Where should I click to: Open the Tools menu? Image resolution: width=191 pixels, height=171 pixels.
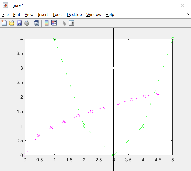coord(57,15)
